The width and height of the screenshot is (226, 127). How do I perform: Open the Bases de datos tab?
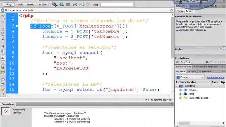click(183, 67)
